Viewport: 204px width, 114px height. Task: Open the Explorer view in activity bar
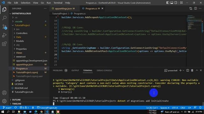(x=4, y=9)
